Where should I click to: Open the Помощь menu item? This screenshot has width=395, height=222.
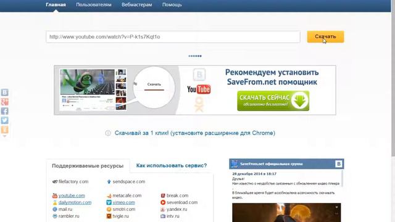(172, 5)
